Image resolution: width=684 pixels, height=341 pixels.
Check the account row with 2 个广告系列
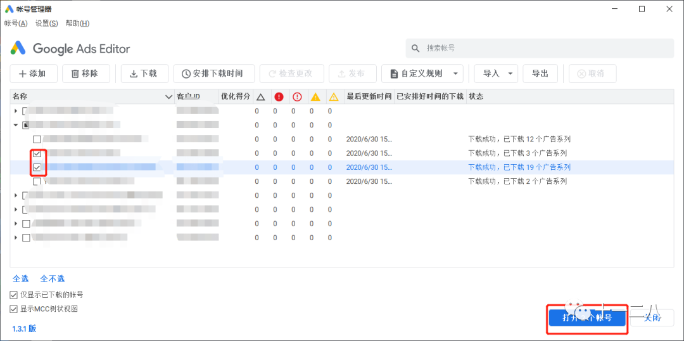[x=37, y=181]
